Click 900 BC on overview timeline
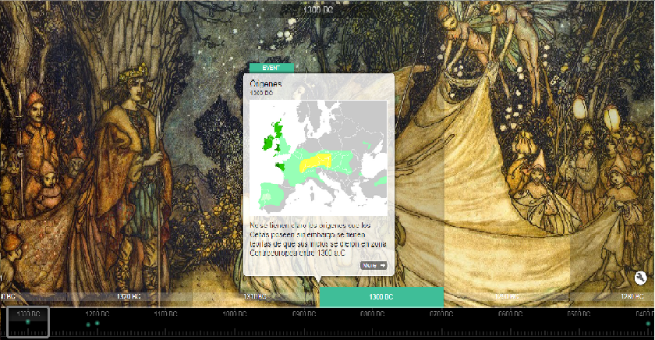 304,313
